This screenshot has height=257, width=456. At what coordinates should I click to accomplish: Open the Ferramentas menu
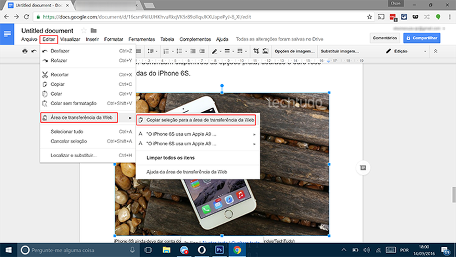click(x=142, y=39)
